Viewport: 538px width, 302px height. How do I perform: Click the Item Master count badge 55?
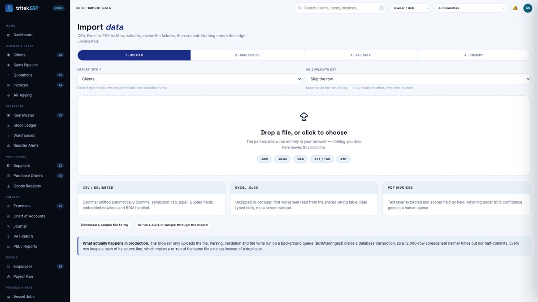[x=60, y=115]
